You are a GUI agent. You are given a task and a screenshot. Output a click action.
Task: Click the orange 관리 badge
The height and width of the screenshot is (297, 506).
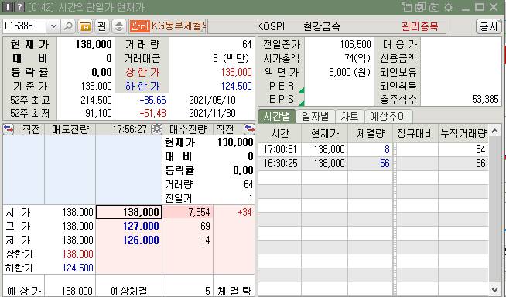(140, 26)
